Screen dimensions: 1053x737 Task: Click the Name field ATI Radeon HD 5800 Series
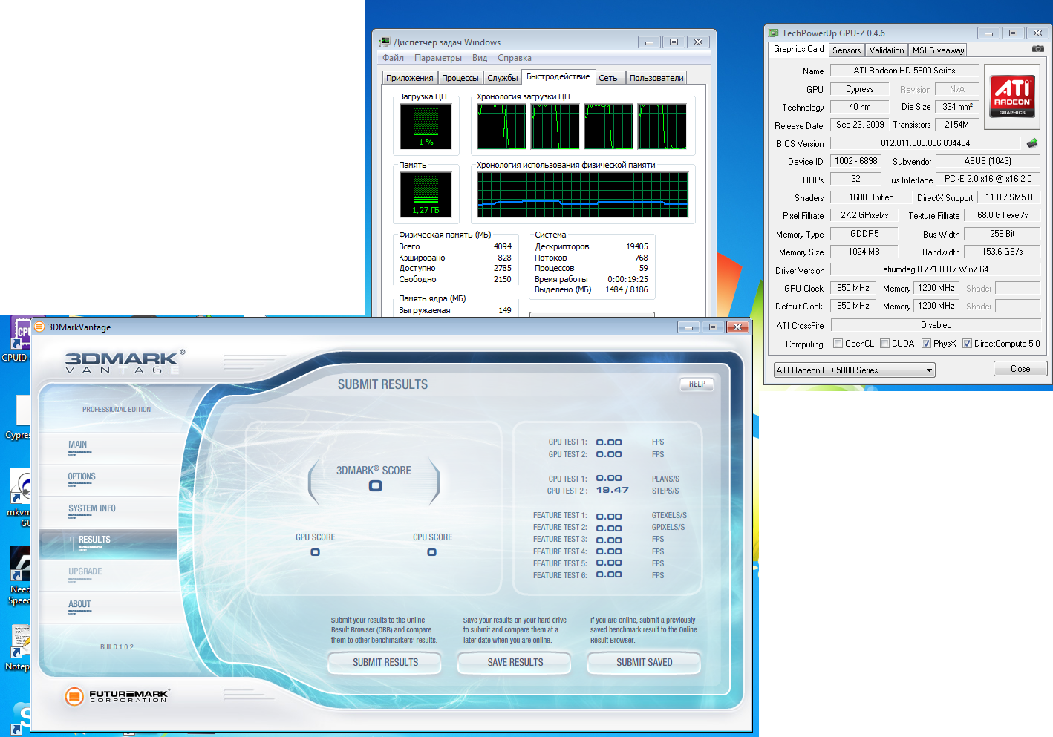pyautogui.click(x=904, y=71)
